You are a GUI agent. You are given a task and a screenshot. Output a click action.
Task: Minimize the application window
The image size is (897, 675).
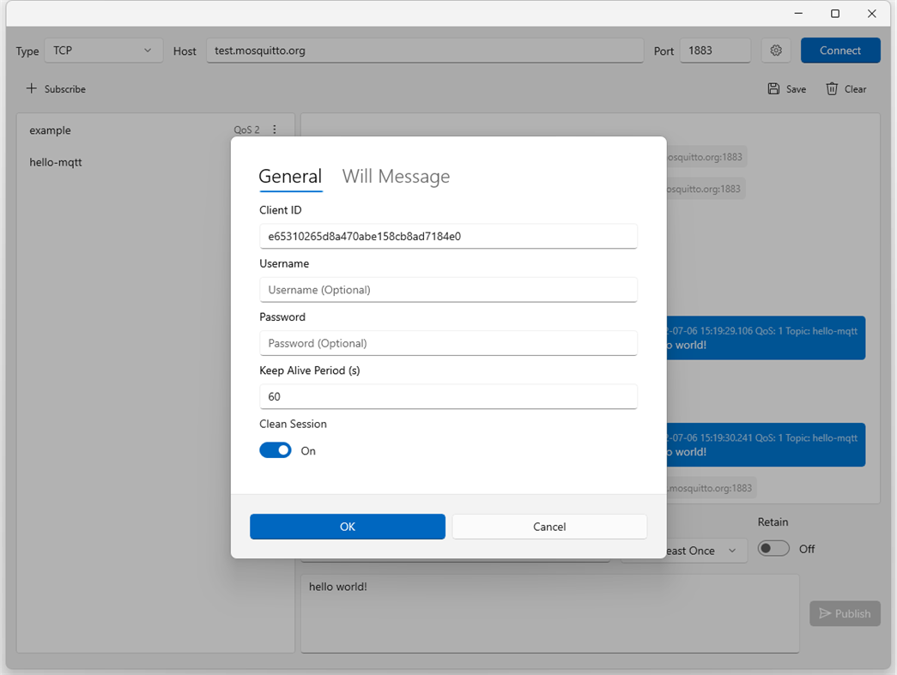click(x=797, y=14)
